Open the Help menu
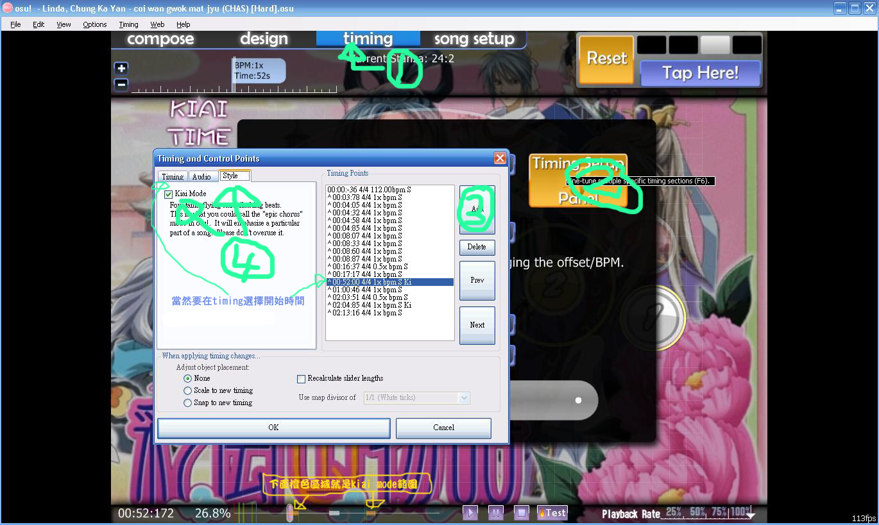 click(183, 24)
